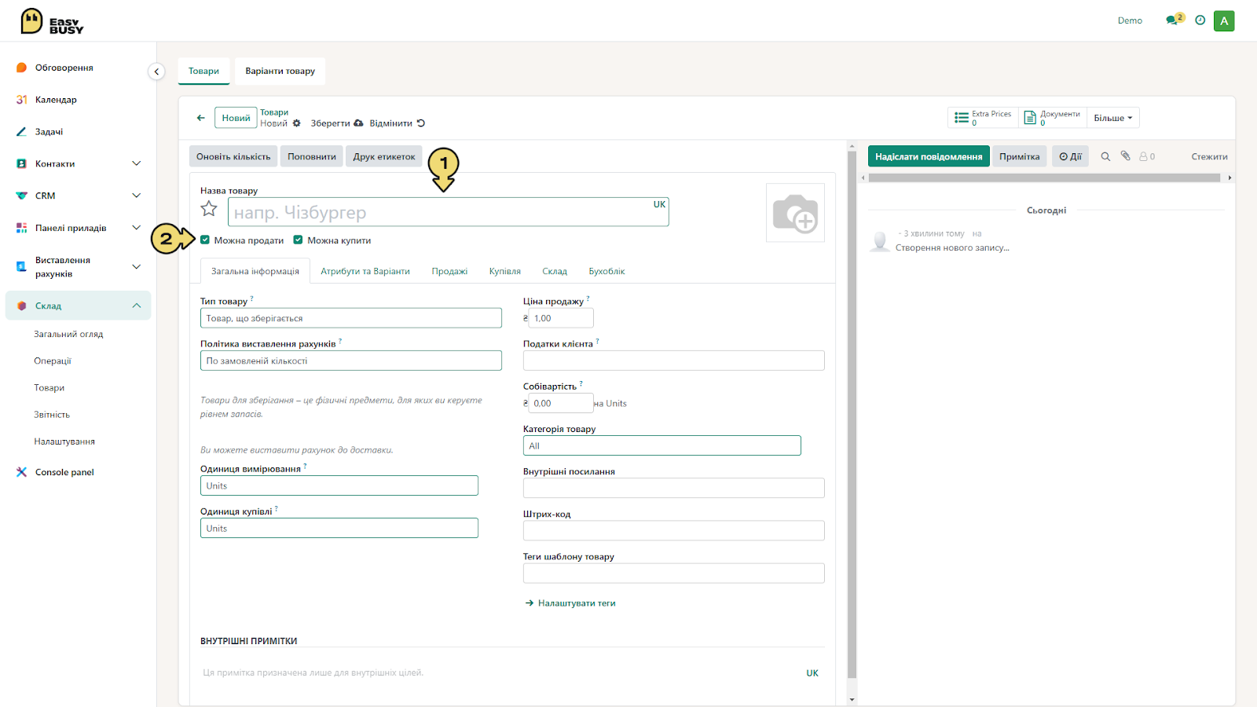Open the conversations chat icon in header

(x=1174, y=20)
